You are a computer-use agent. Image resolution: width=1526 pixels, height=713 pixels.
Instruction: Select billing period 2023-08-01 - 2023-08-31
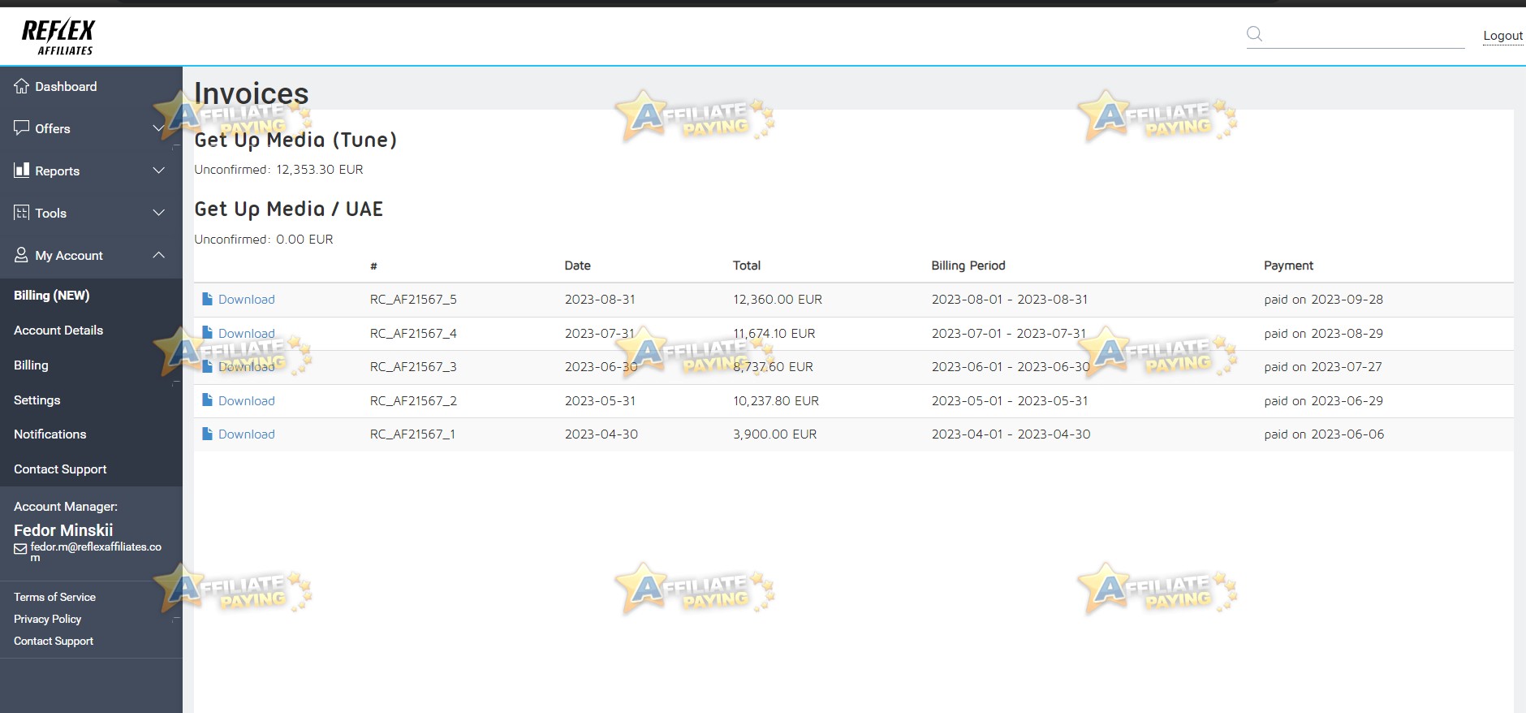(1010, 299)
